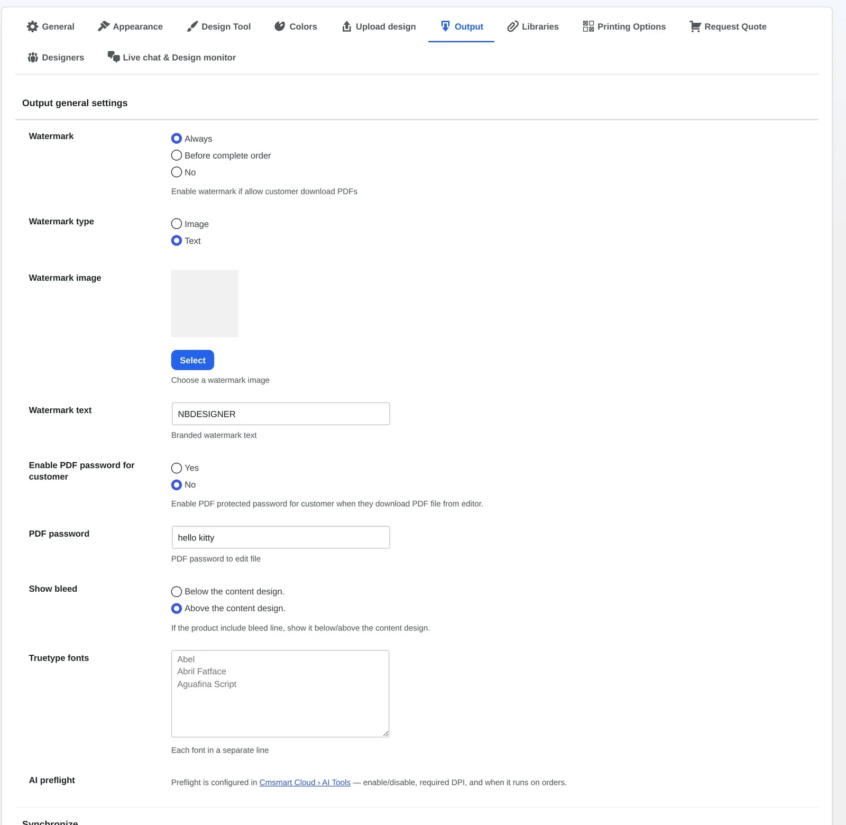This screenshot has width=846, height=825.
Task: Select No for PDF password
Action: point(177,485)
